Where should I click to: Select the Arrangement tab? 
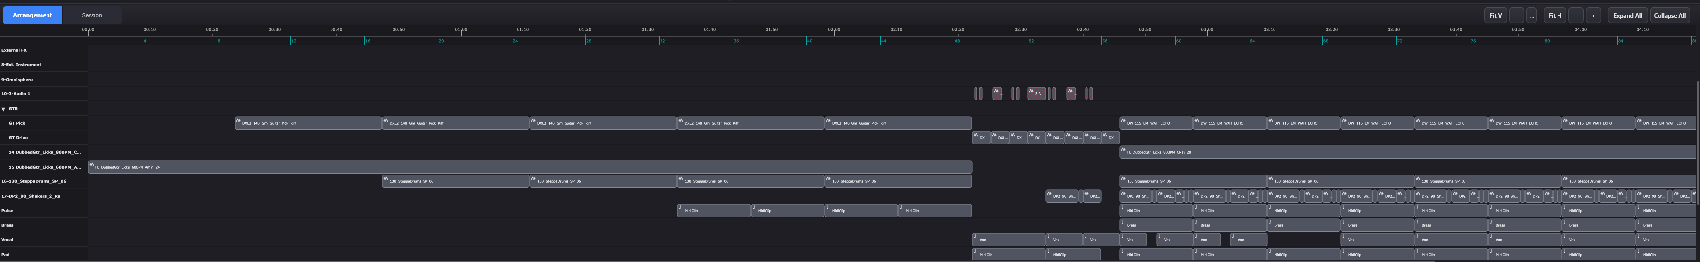point(32,15)
